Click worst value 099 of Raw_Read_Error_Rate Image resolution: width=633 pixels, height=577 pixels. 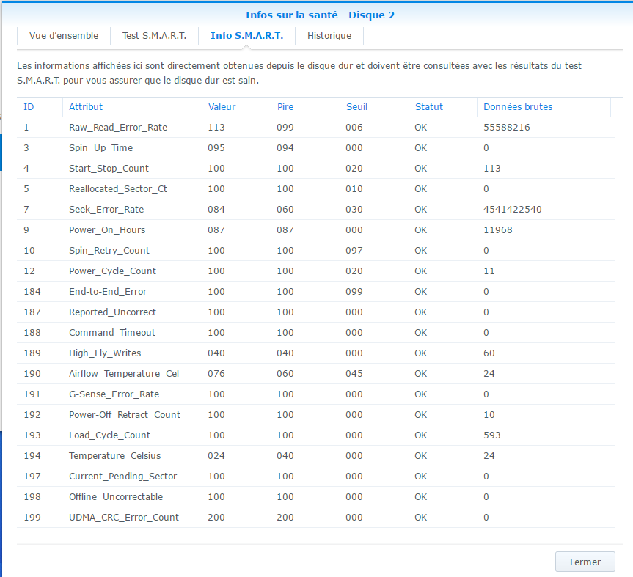[x=285, y=128]
